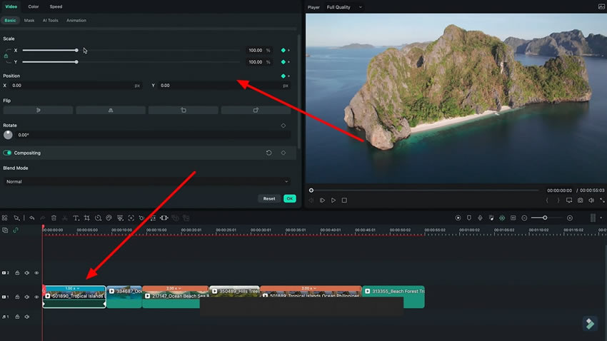The width and height of the screenshot is (607, 341).
Task: Open the player display monitor settings icon
Action: [568, 200]
